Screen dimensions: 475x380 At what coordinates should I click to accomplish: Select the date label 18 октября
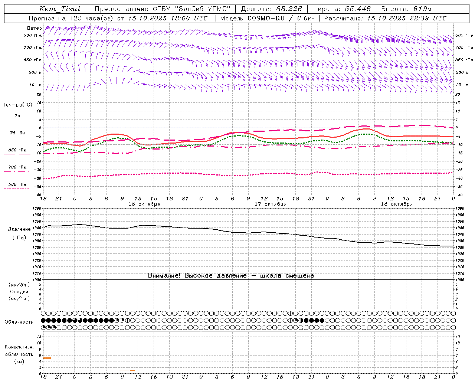point(397,204)
